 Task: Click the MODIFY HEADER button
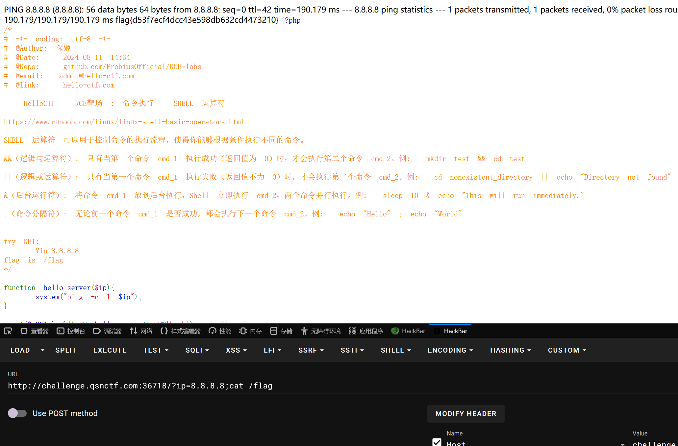click(465, 413)
